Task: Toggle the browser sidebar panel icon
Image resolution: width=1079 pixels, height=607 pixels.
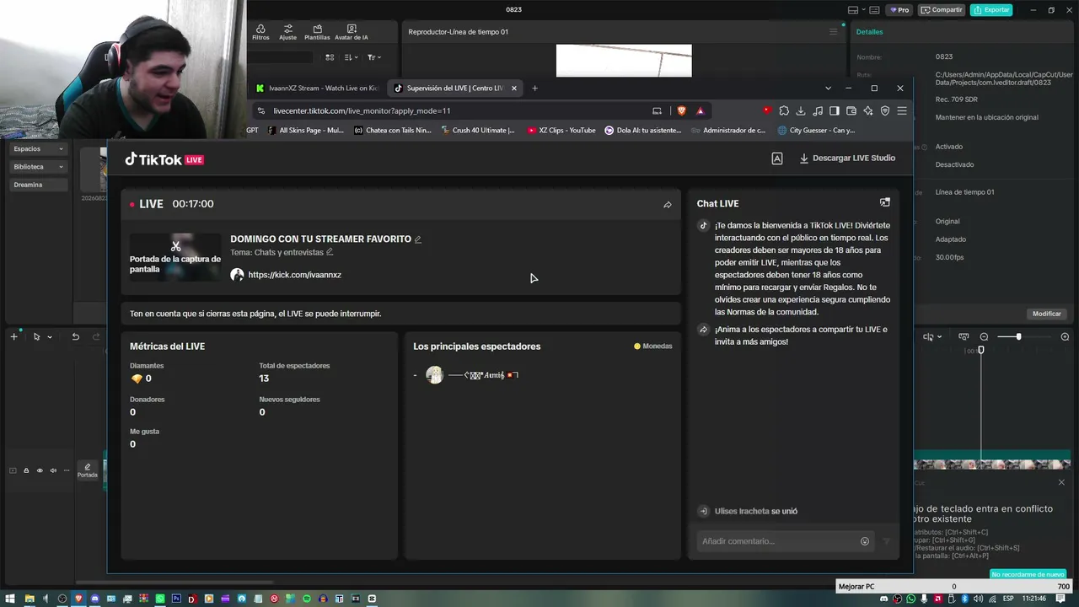Action: [x=835, y=110]
